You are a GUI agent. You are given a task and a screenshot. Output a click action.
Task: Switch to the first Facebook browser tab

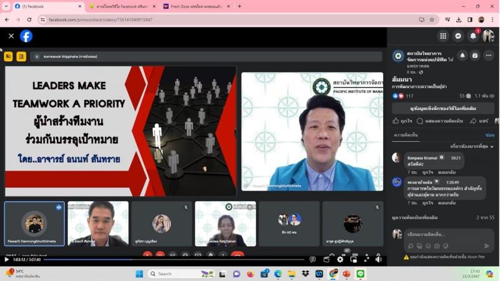tap(48, 6)
